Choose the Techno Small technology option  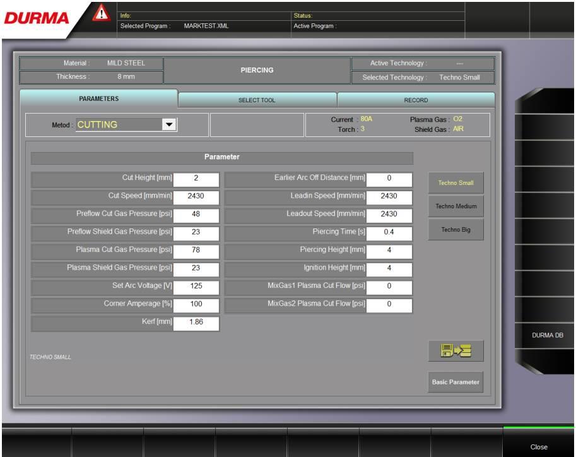coord(456,183)
